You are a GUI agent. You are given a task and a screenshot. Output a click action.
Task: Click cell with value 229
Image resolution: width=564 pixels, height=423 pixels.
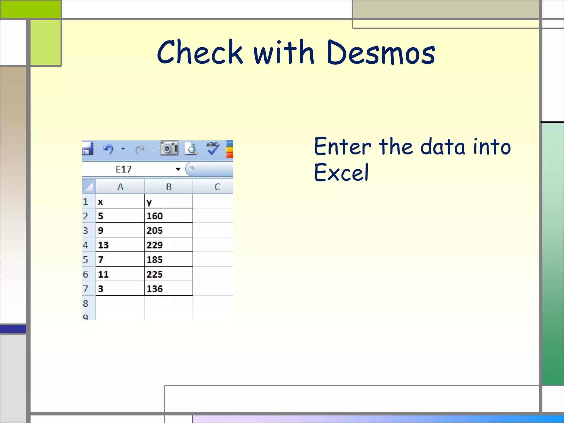coord(169,245)
